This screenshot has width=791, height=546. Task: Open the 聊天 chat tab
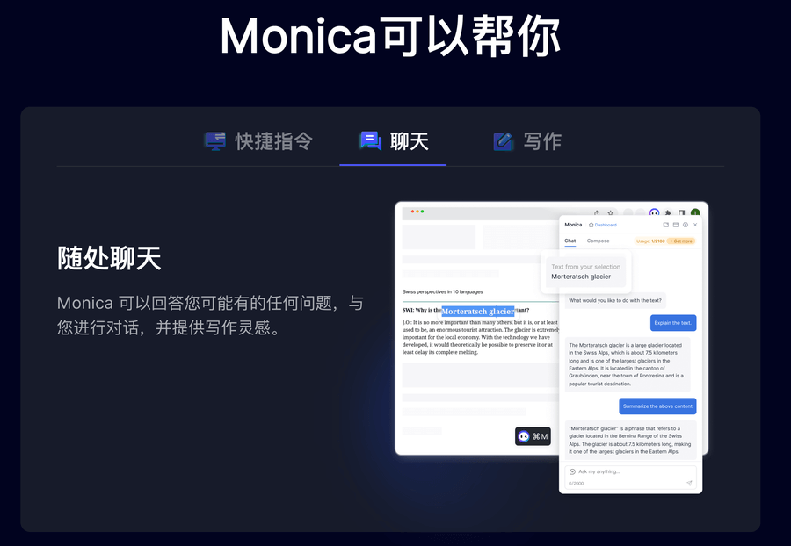(x=394, y=141)
